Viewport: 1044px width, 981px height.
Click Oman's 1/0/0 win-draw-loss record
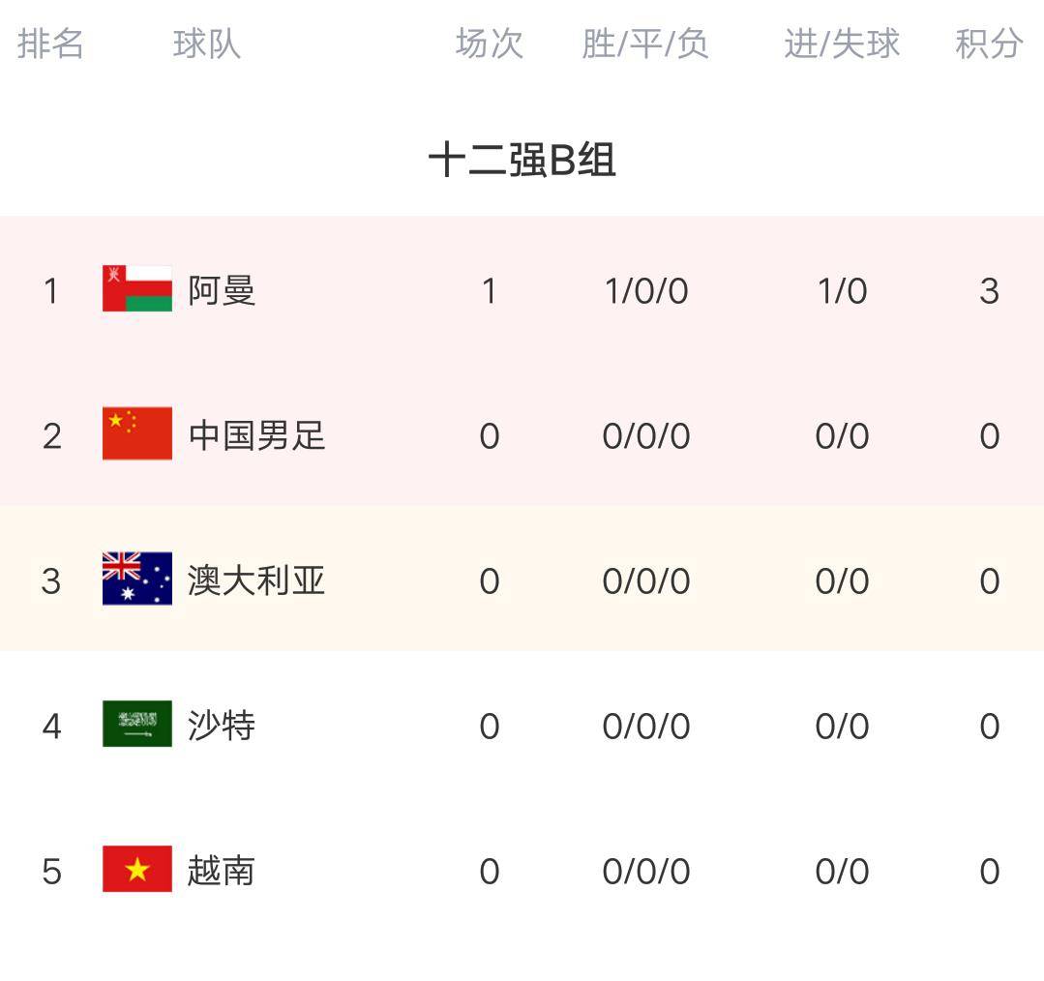click(x=645, y=291)
